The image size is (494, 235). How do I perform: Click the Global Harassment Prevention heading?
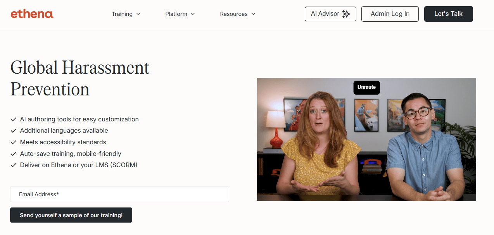coord(80,78)
